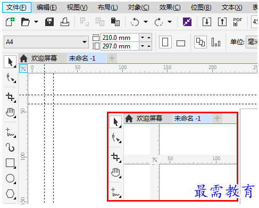
Task: Add a new document with plus tab
Action: [112, 58]
